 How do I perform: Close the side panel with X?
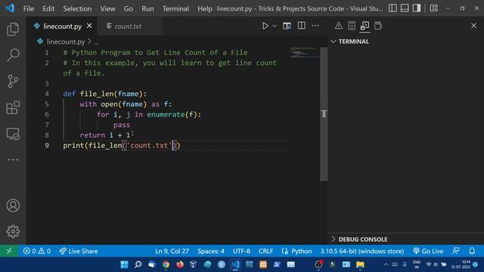coord(473,26)
